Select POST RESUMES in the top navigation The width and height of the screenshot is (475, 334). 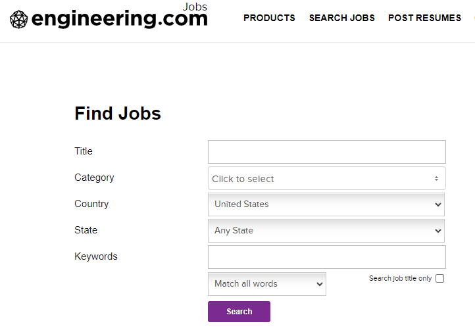425,18
